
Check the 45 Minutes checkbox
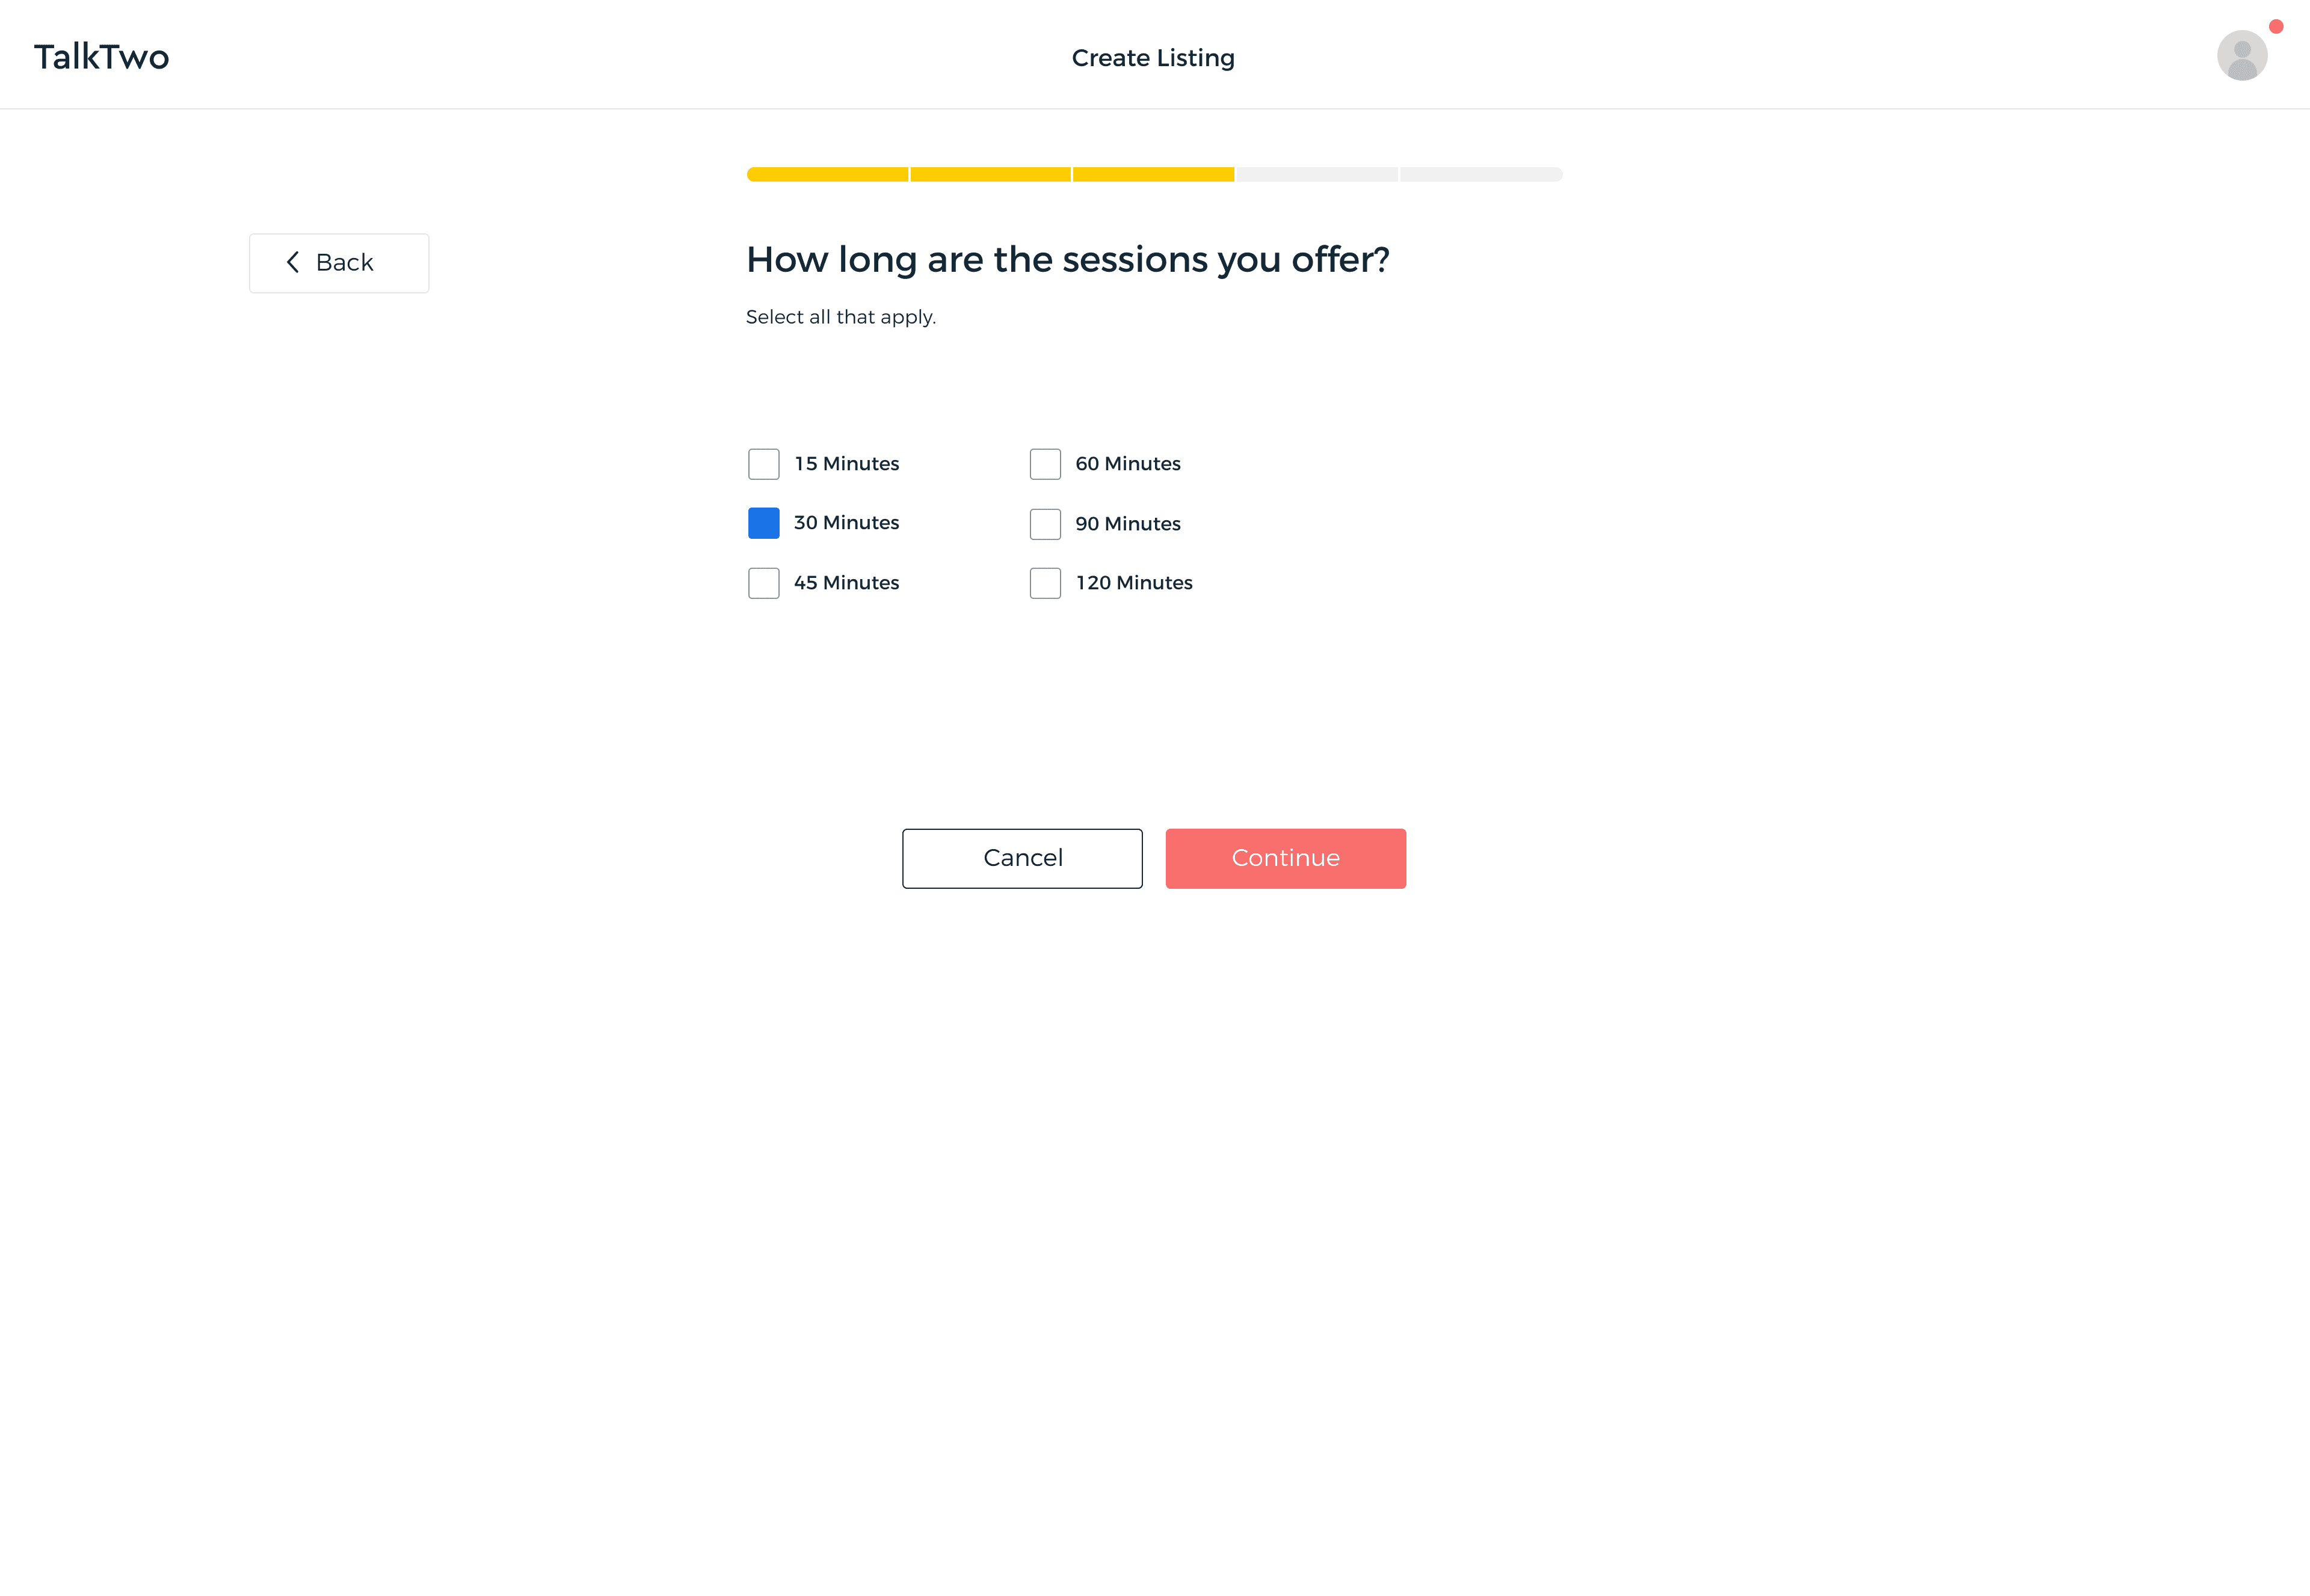(x=763, y=583)
